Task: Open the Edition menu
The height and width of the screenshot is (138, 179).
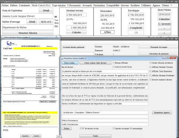Action: coord(14,6)
